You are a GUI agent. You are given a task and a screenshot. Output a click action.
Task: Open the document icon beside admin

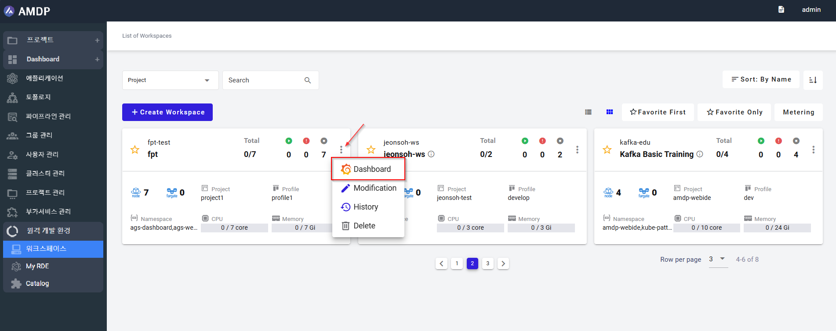pyautogui.click(x=781, y=10)
